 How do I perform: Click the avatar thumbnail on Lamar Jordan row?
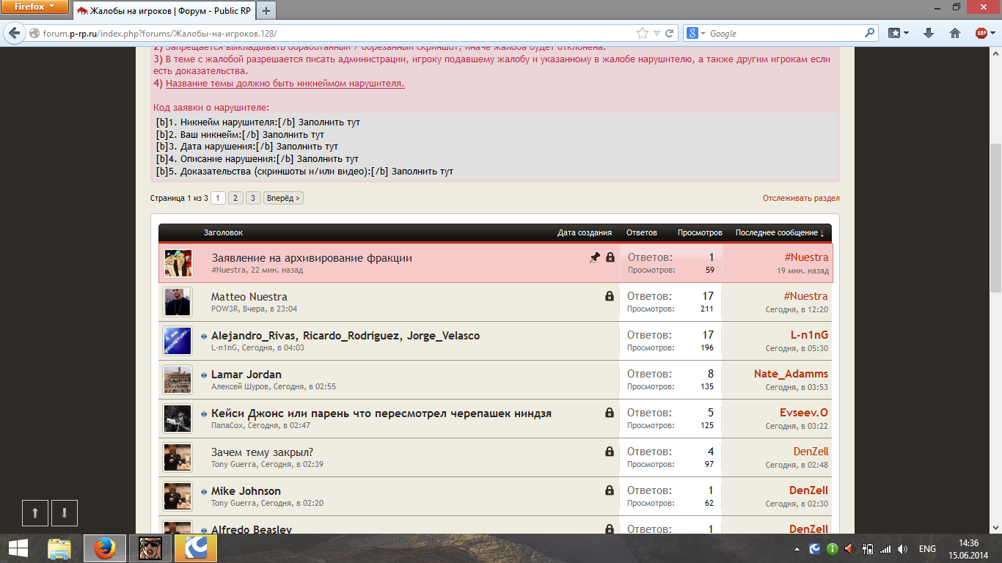point(178,380)
